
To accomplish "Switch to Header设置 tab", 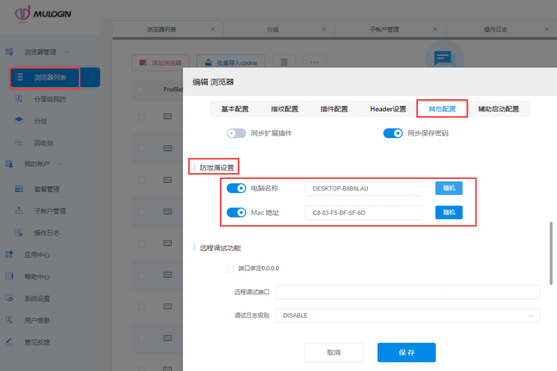I will click(388, 109).
